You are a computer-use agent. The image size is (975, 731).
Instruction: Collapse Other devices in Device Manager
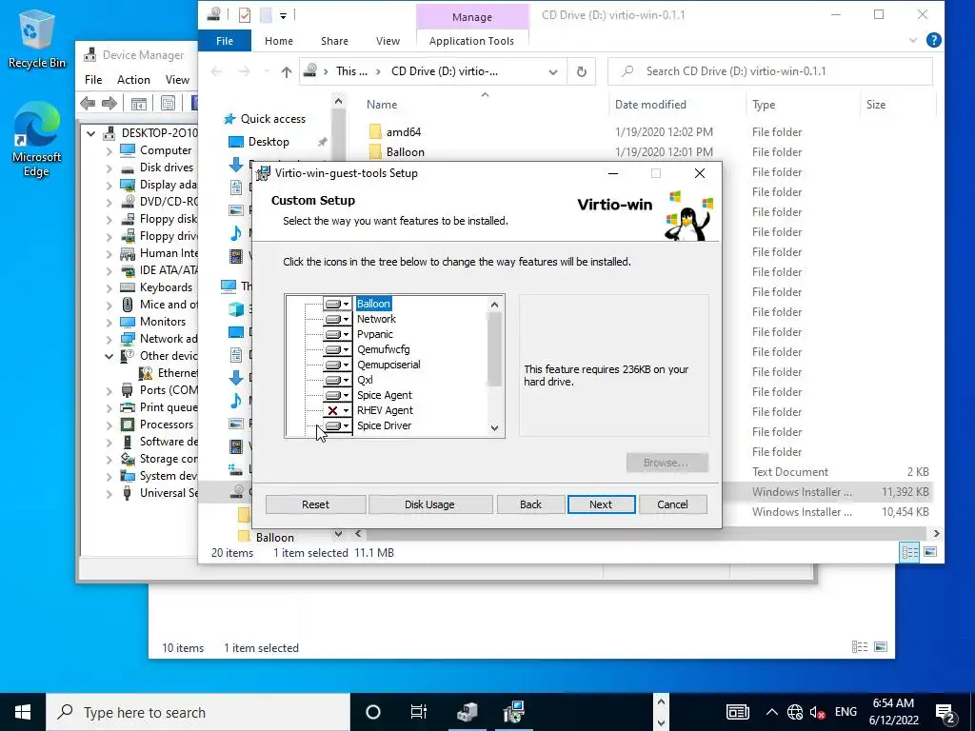coord(109,356)
